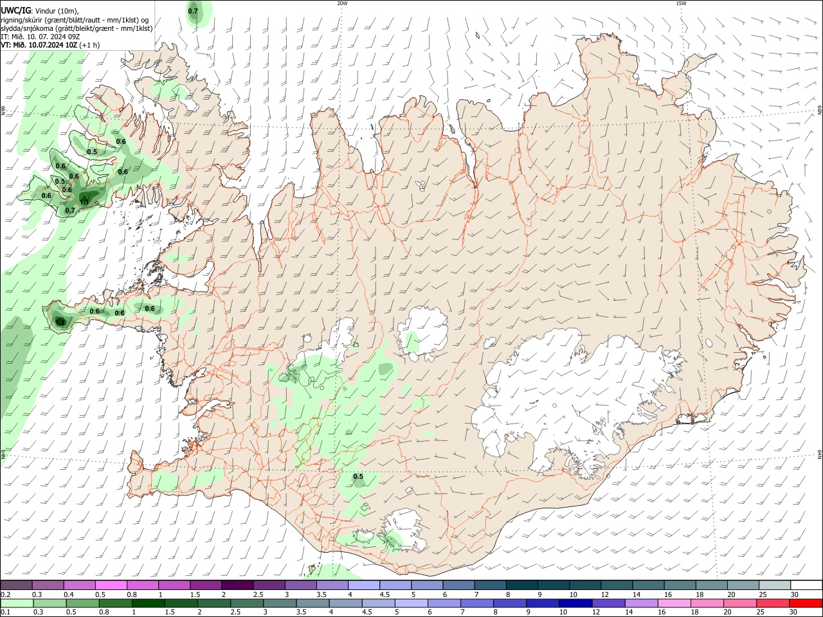Click the '0.2' label in the upper legend row
Image resolution: width=823 pixels, height=617 pixels.
[5, 595]
